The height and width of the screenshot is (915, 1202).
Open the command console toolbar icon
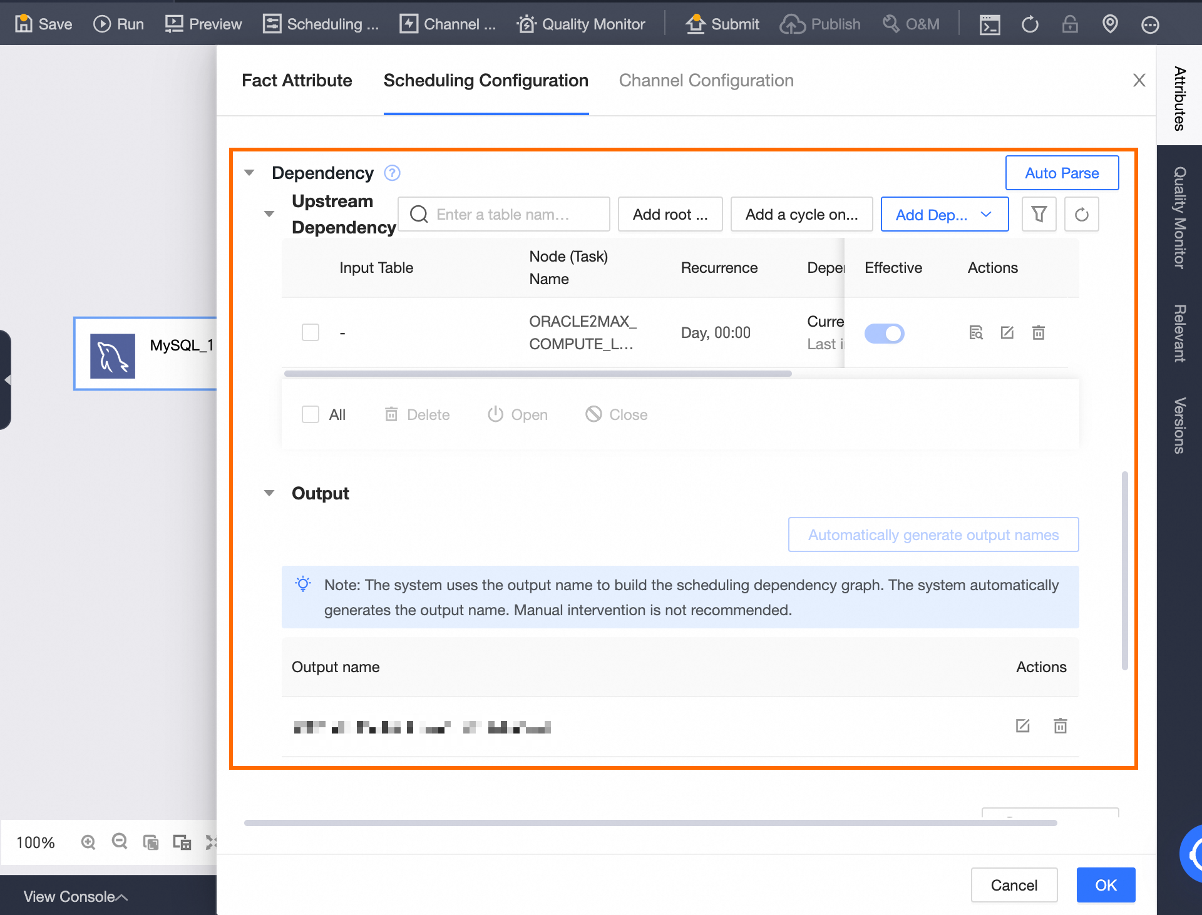(x=989, y=24)
